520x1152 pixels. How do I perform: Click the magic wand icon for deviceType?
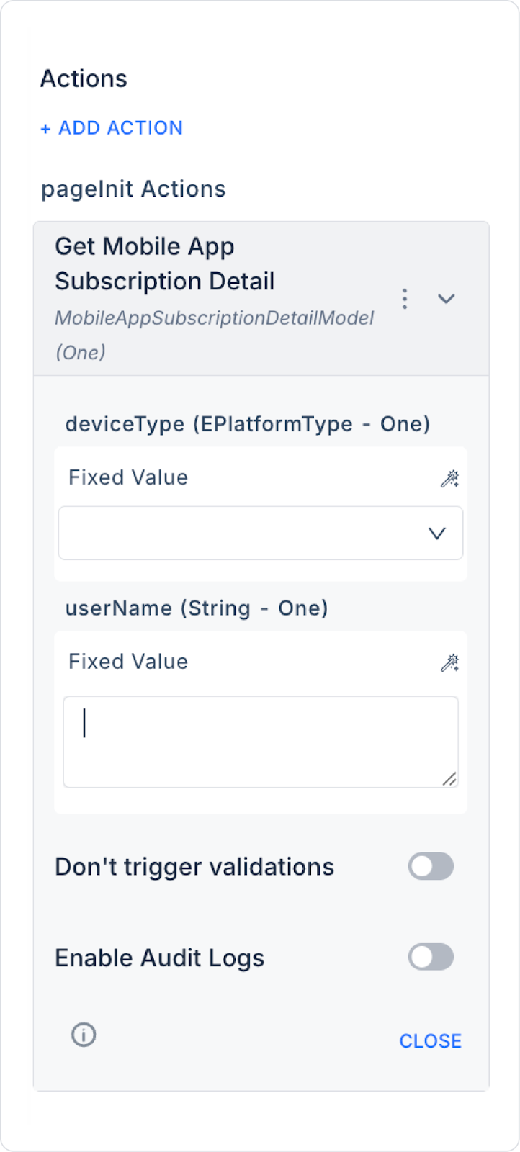click(x=449, y=479)
